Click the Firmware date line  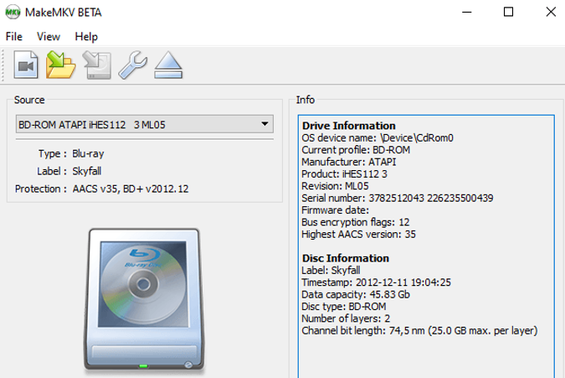pyautogui.click(x=335, y=210)
